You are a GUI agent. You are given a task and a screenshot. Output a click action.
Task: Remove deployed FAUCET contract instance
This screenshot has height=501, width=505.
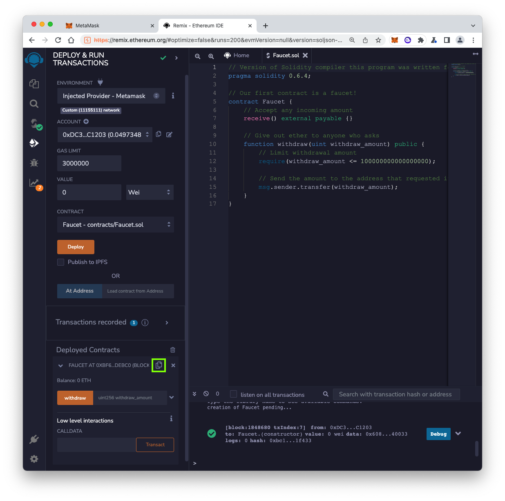point(173,365)
